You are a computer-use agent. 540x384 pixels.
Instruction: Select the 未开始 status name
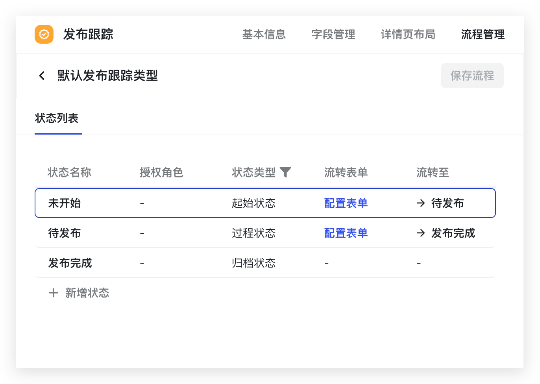tap(65, 203)
